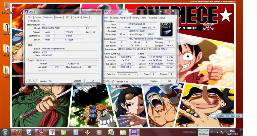Click the CPU-Z Mainboard window title icon
Image resolution: width=257 pixels, height=136 pixels.
[26, 11]
